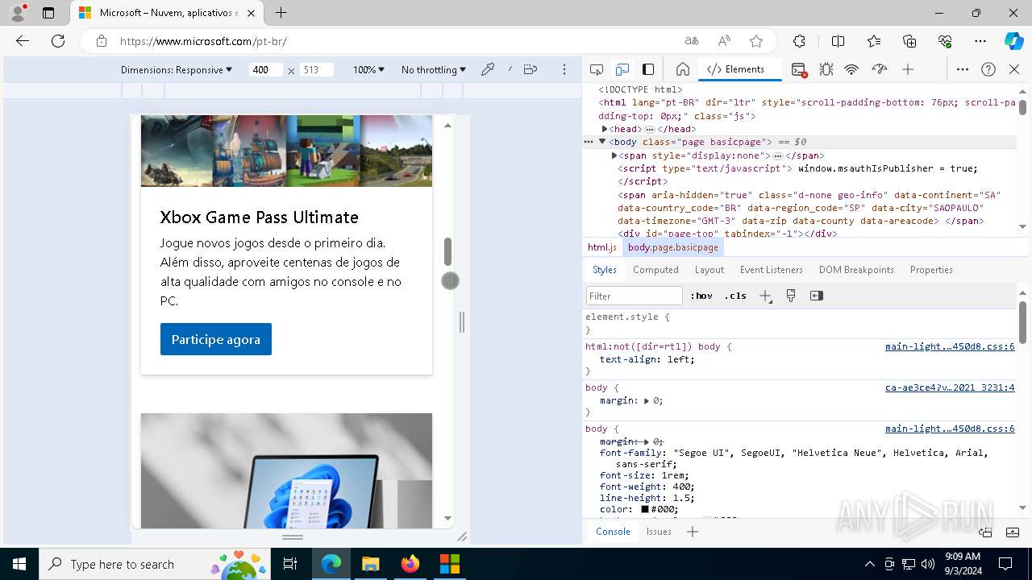Open Customize and control DevTools menu
The width and height of the screenshot is (1032, 580).
click(x=962, y=69)
